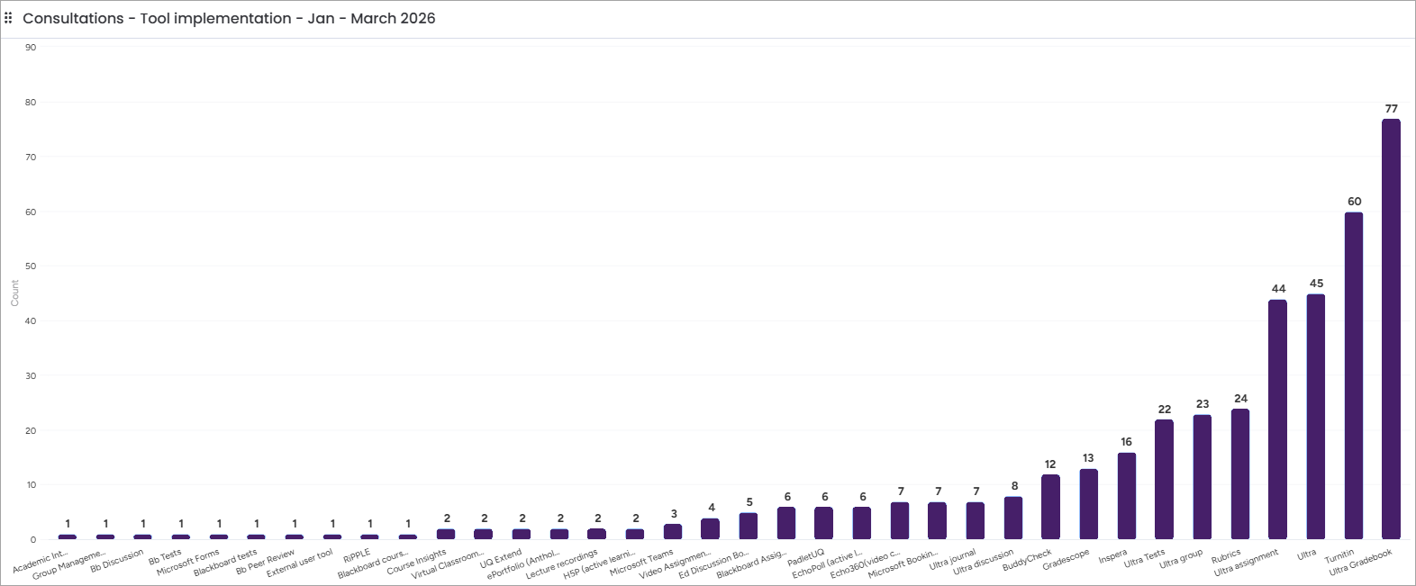The height and width of the screenshot is (586, 1416).
Task: Click the Ultra group bar showing 23
Action: point(1202,477)
